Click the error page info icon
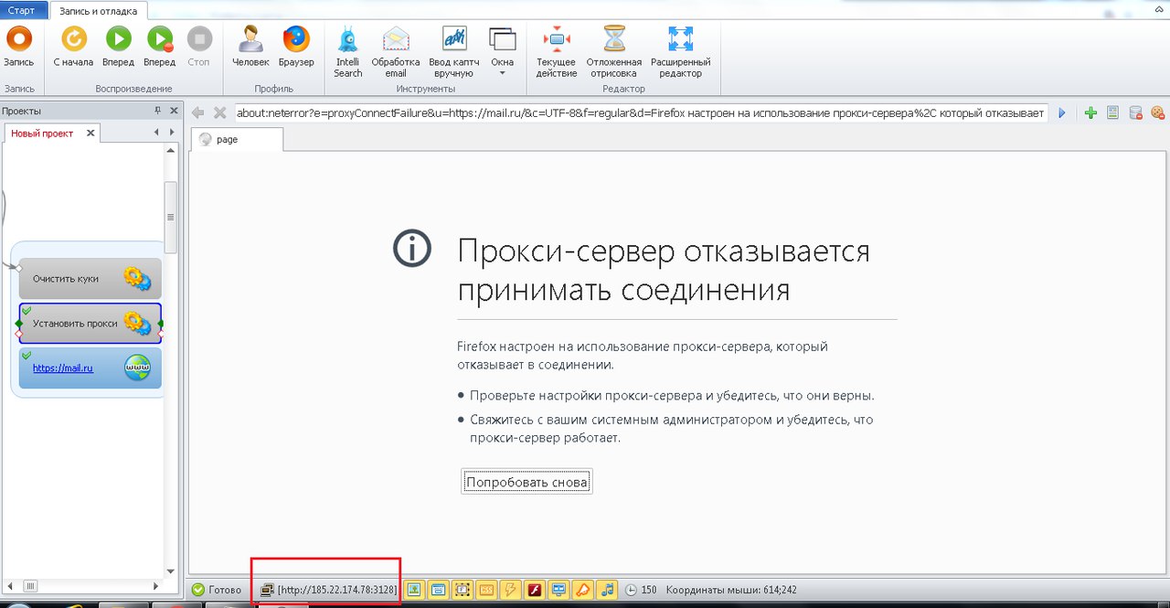The image size is (1170, 608). 411,249
